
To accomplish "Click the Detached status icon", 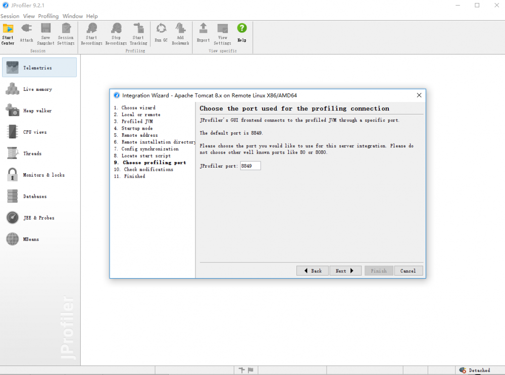I will click(463, 370).
